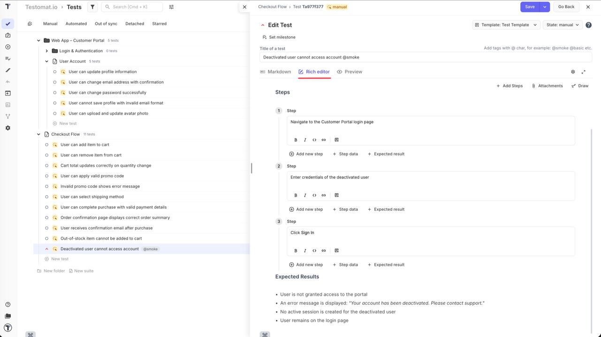Viewport: 601px width, 337px height.
Task: Switch to the Preview tab
Action: (350, 72)
